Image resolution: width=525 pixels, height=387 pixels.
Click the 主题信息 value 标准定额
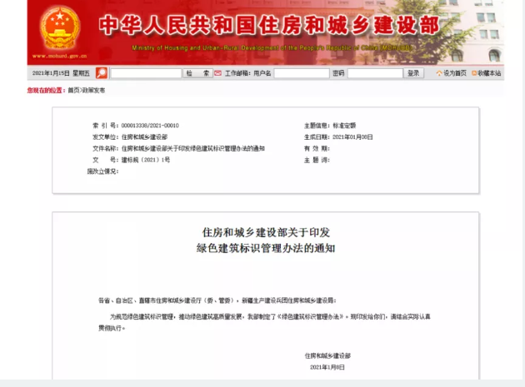point(344,126)
